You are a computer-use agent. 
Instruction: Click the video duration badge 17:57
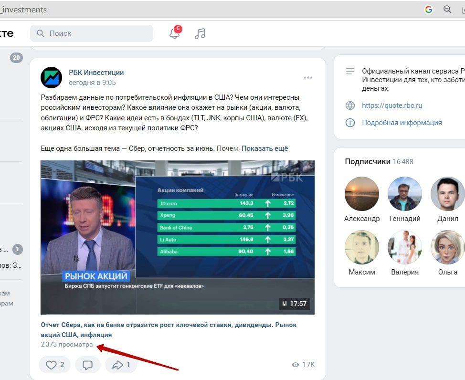pyautogui.click(x=295, y=304)
